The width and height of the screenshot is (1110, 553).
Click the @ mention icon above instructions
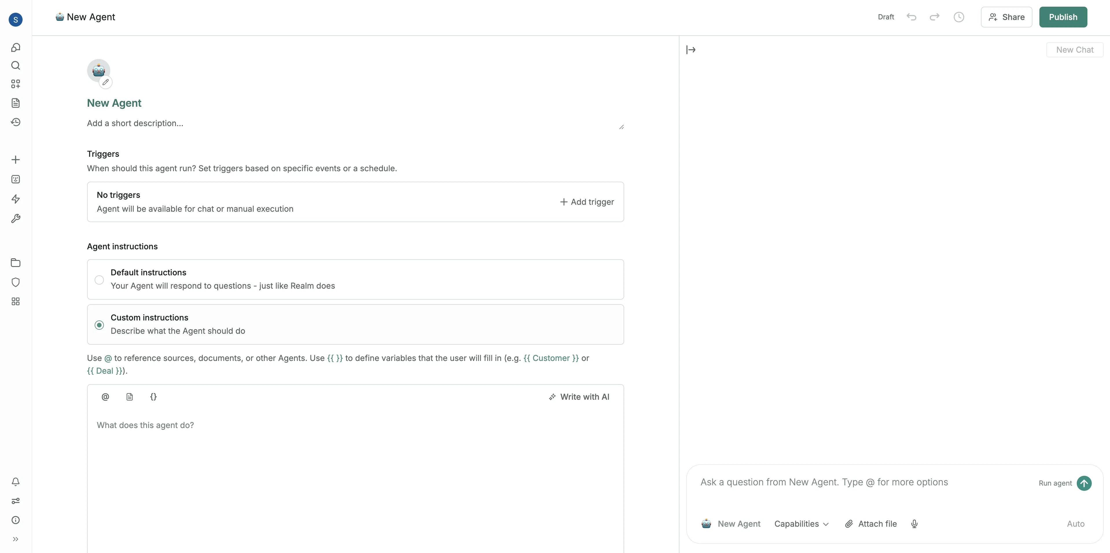tap(105, 397)
